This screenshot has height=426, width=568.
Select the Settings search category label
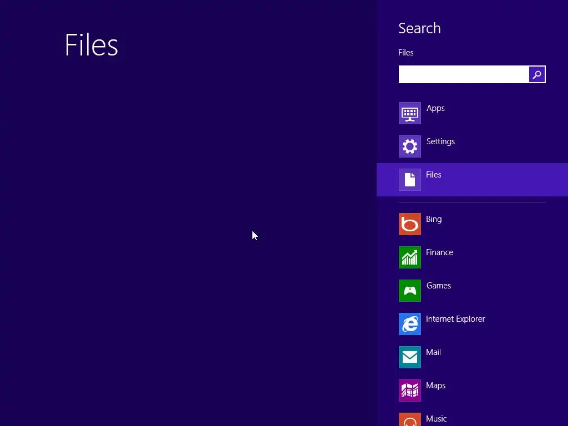440,141
